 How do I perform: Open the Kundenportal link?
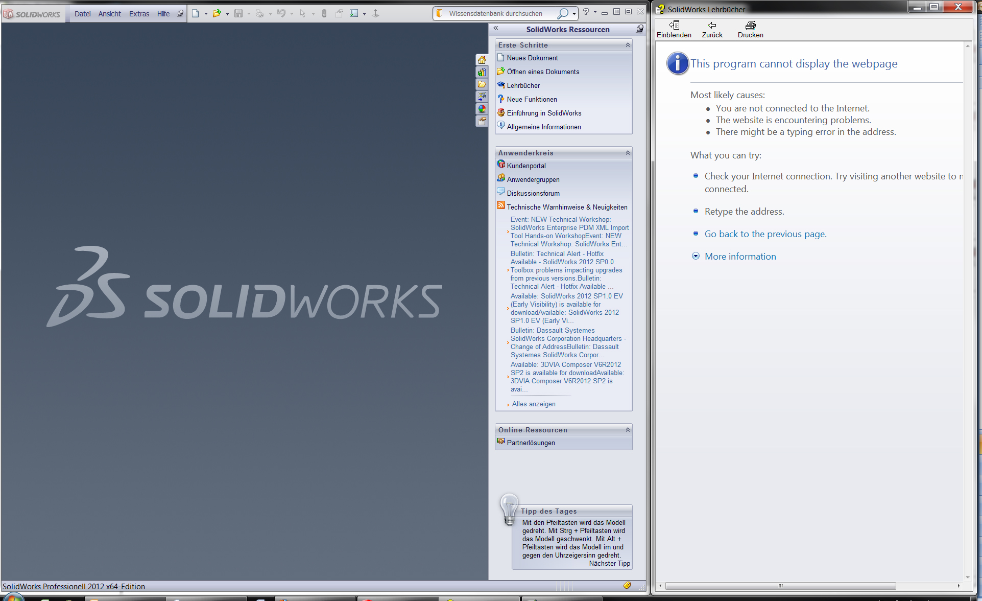point(526,166)
